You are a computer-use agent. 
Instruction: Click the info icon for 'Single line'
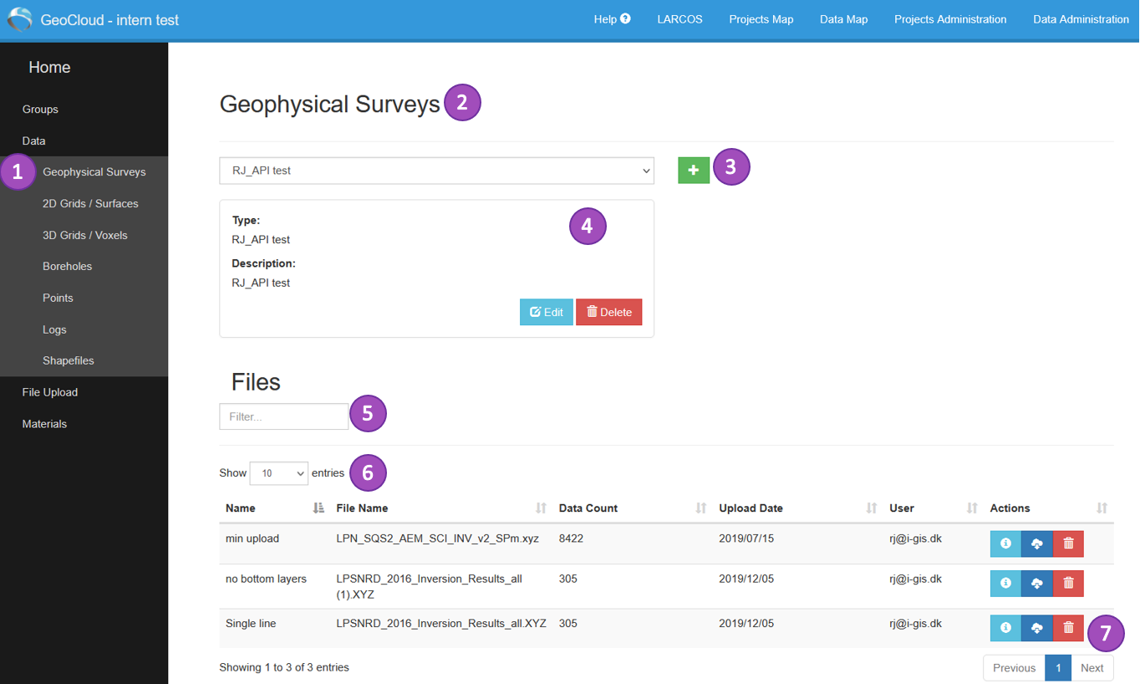coord(1005,628)
